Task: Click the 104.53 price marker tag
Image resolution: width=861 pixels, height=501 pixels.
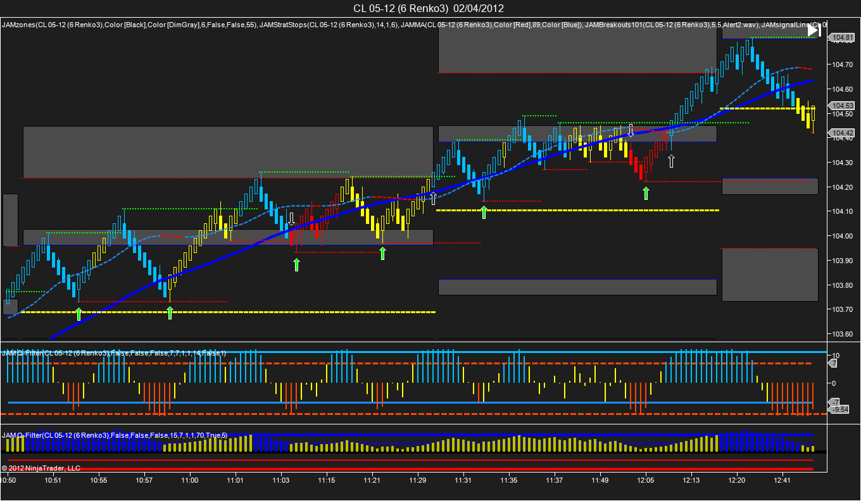Action: (x=843, y=106)
